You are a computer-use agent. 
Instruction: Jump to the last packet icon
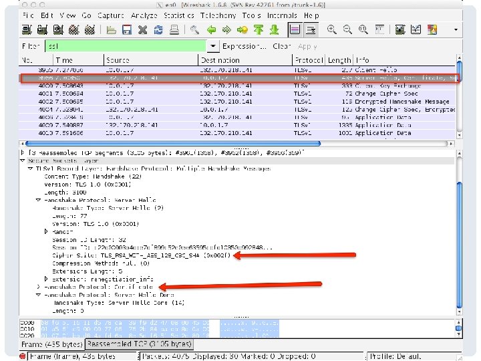pos(275,30)
